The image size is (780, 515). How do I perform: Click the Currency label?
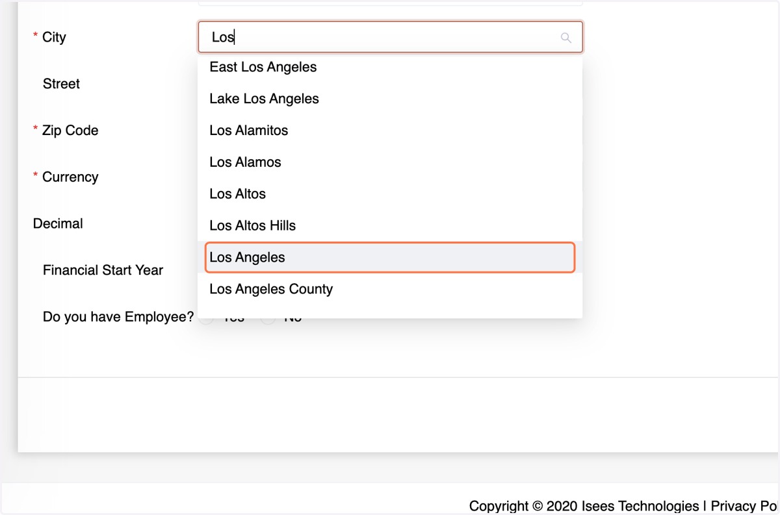[x=70, y=177]
